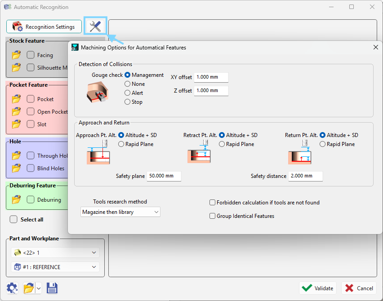Click folder icon next to Blind Holes

pyautogui.click(x=16, y=168)
